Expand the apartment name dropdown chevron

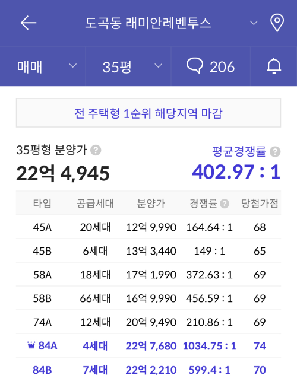(254, 23)
